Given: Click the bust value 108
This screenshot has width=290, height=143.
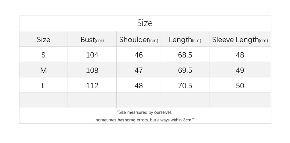Looking at the screenshot, I should coord(92,70).
